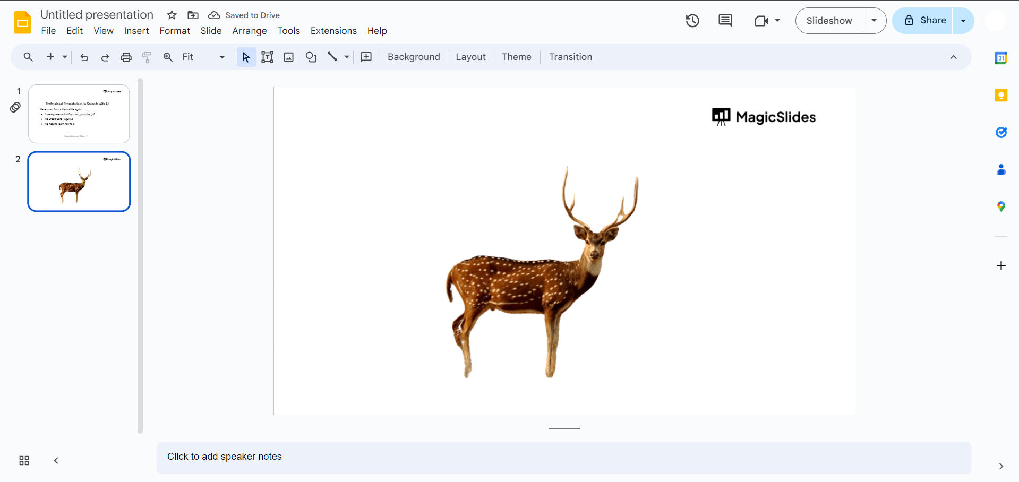Open the comments icon
Image resolution: width=1019 pixels, height=482 pixels.
725,21
